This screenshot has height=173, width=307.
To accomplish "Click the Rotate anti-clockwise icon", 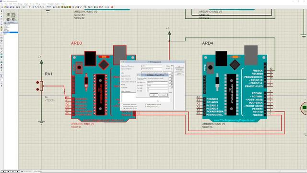I will (1, 77).
